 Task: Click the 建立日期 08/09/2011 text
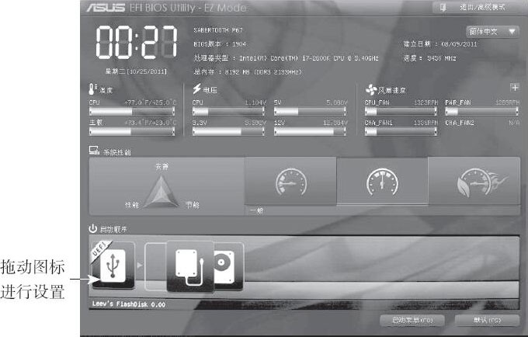[x=440, y=44]
